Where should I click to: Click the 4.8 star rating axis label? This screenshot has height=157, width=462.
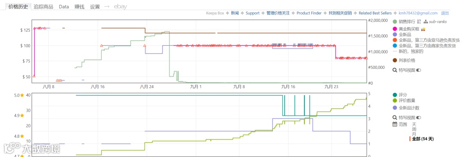(x=20, y=136)
